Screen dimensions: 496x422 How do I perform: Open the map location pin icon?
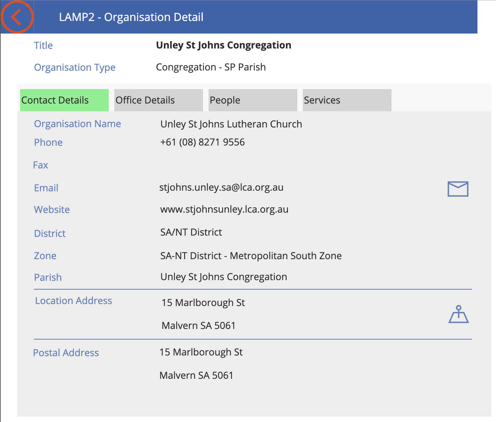click(458, 314)
